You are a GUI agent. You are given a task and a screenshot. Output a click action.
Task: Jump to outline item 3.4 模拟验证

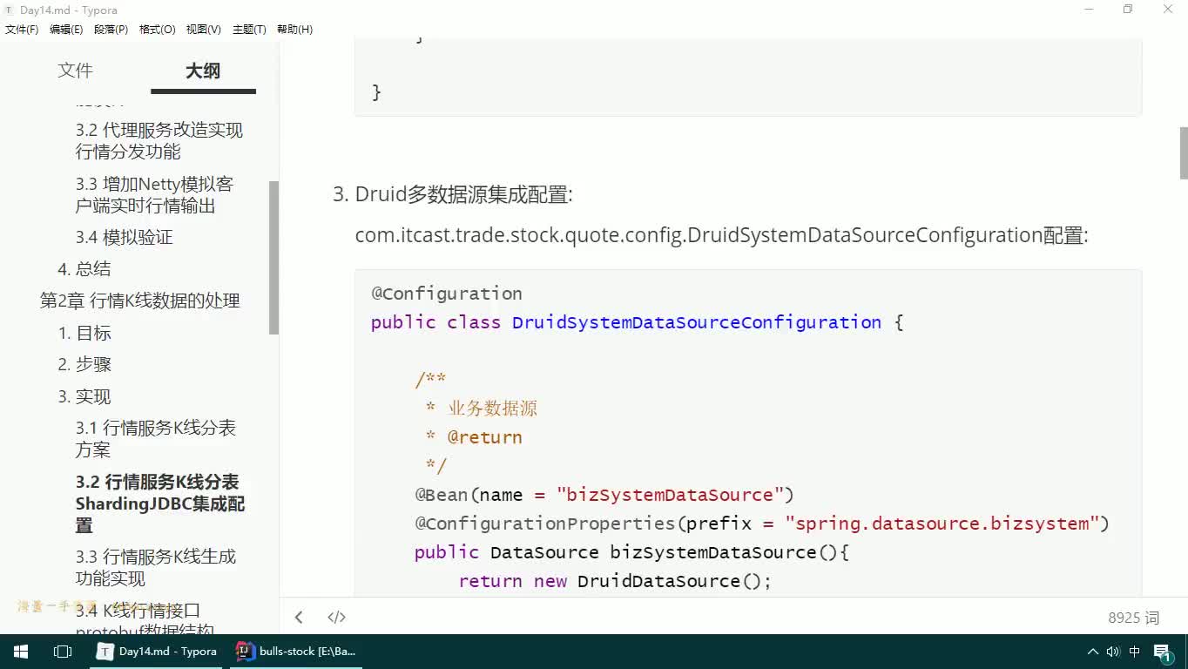125,237
